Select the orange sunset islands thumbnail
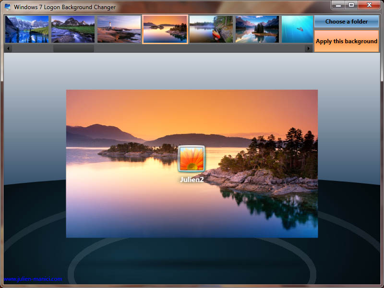Image resolution: width=384 pixels, height=288 pixels. [165, 29]
